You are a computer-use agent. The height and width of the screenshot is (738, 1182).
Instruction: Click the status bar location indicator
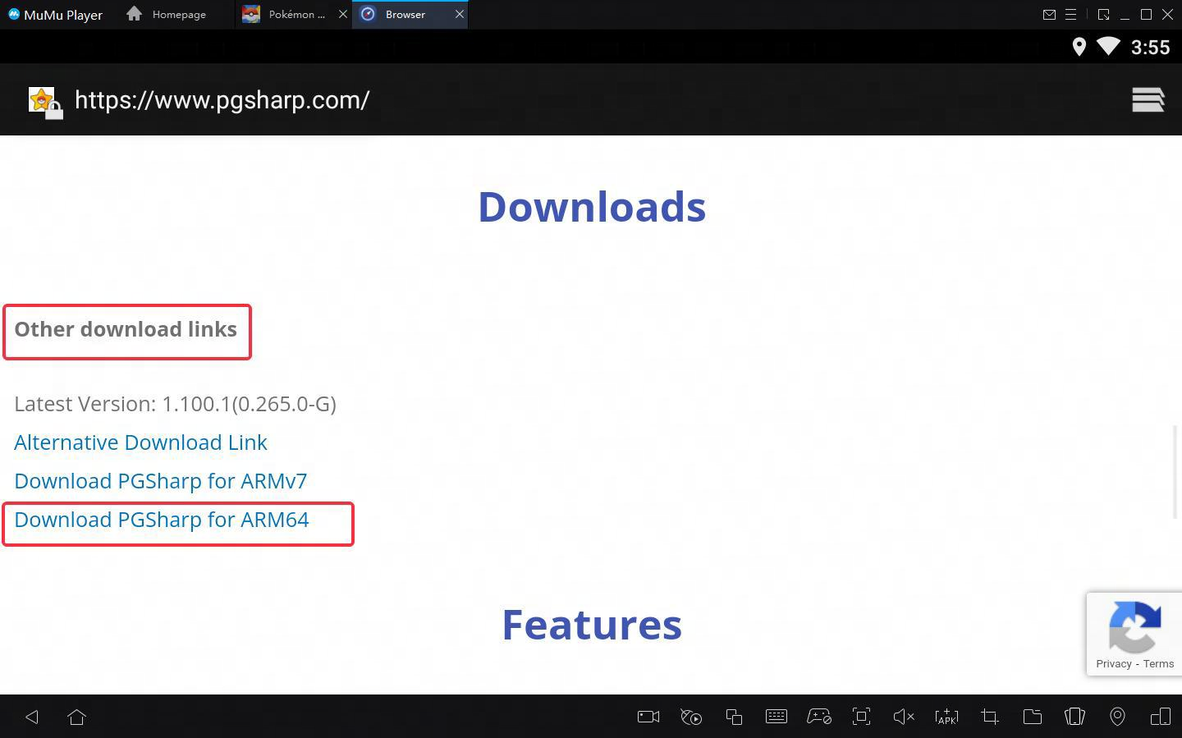coord(1079,47)
